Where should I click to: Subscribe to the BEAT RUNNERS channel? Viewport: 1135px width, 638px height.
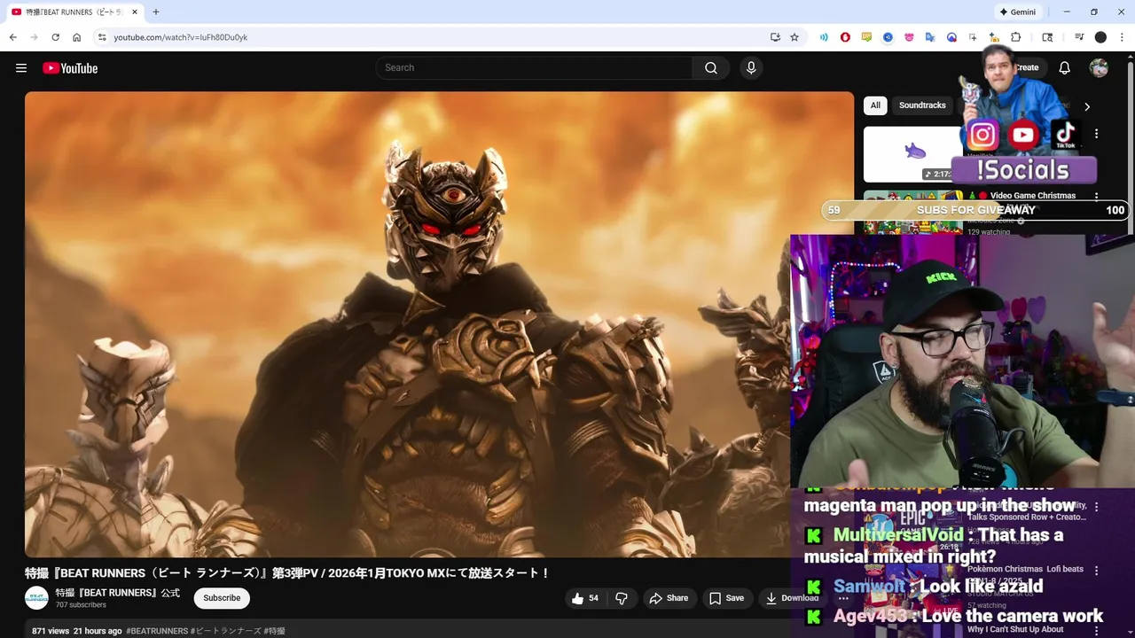222,598
